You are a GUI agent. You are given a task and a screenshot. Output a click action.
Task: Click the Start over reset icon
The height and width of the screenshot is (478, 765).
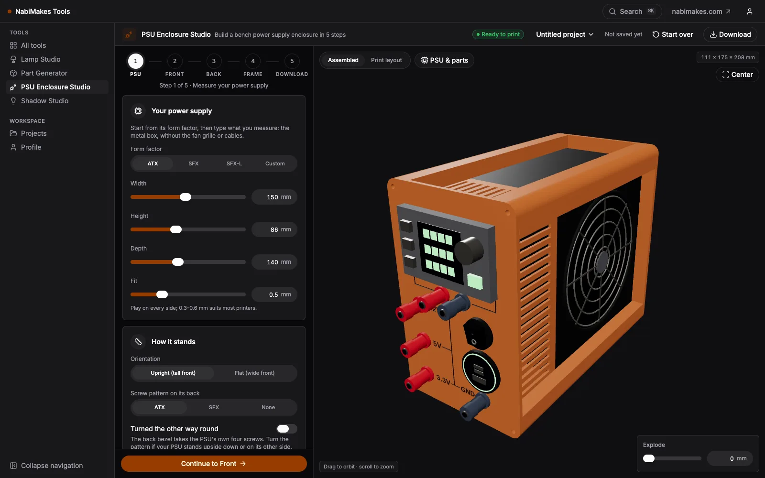tap(656, 34)
